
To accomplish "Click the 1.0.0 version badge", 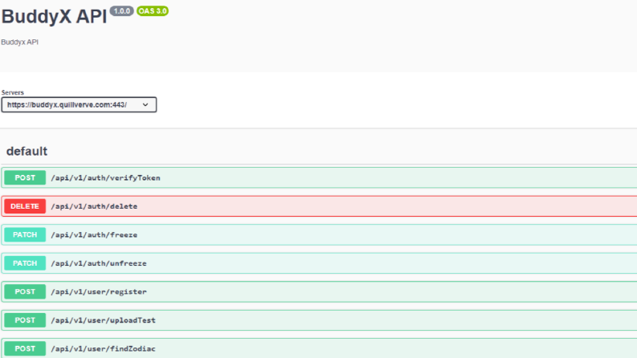I will [121, 11].
